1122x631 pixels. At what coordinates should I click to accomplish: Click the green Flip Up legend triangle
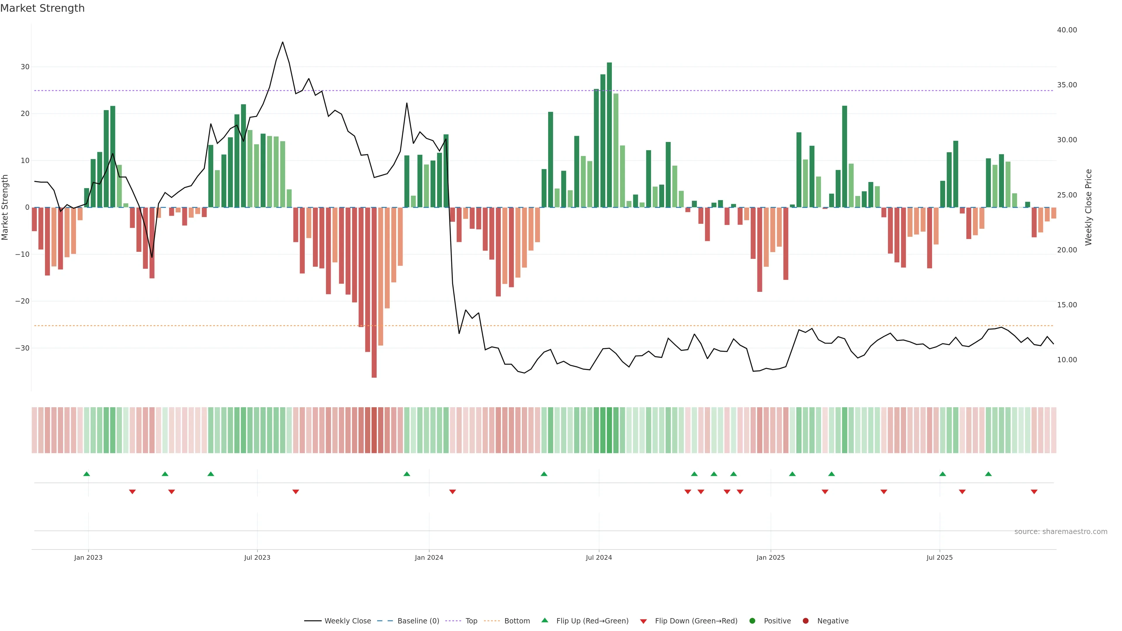[544, 620]
